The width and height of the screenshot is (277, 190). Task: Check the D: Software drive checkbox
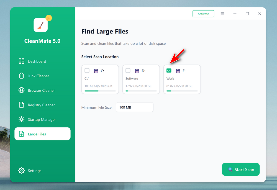click(x=128, y=71)
